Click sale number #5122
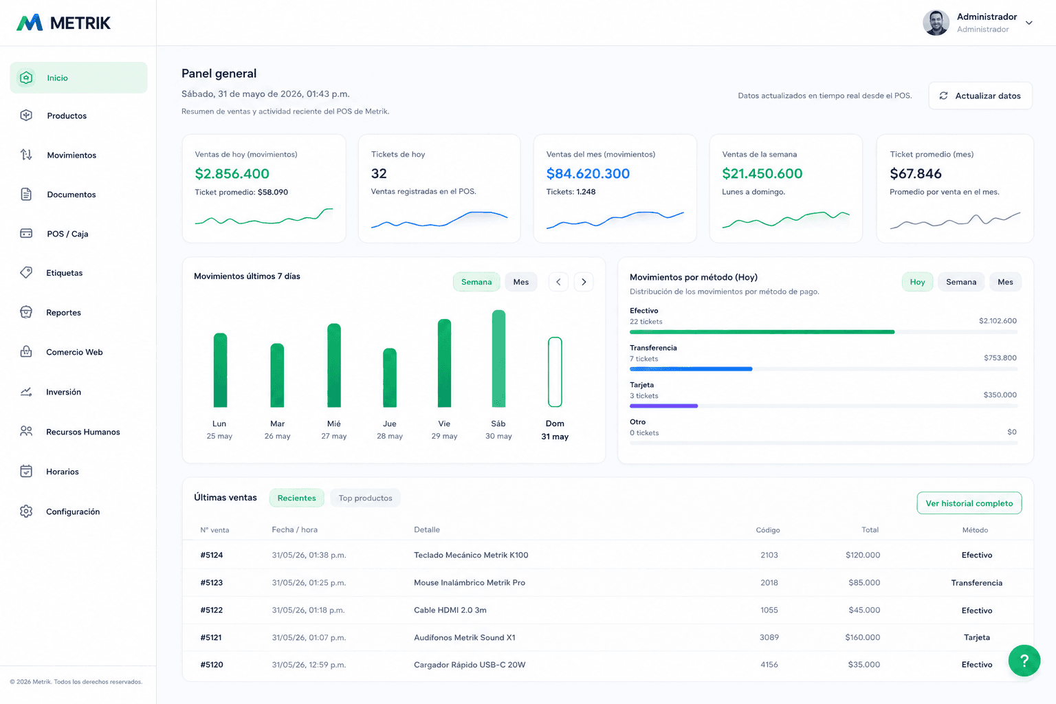Image resolution: width=1056 pixels, height=704 pixels. [x=212, y=610]
